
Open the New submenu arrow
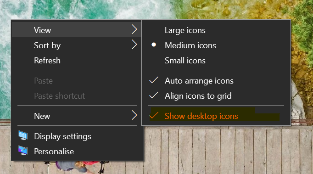click(x=134, y=115)
